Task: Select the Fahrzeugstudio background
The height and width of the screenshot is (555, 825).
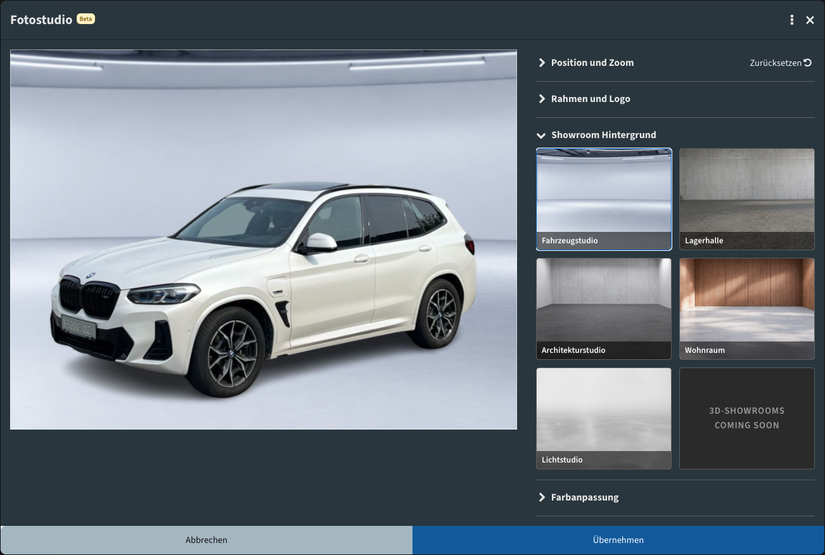Action: coord(604,200)
